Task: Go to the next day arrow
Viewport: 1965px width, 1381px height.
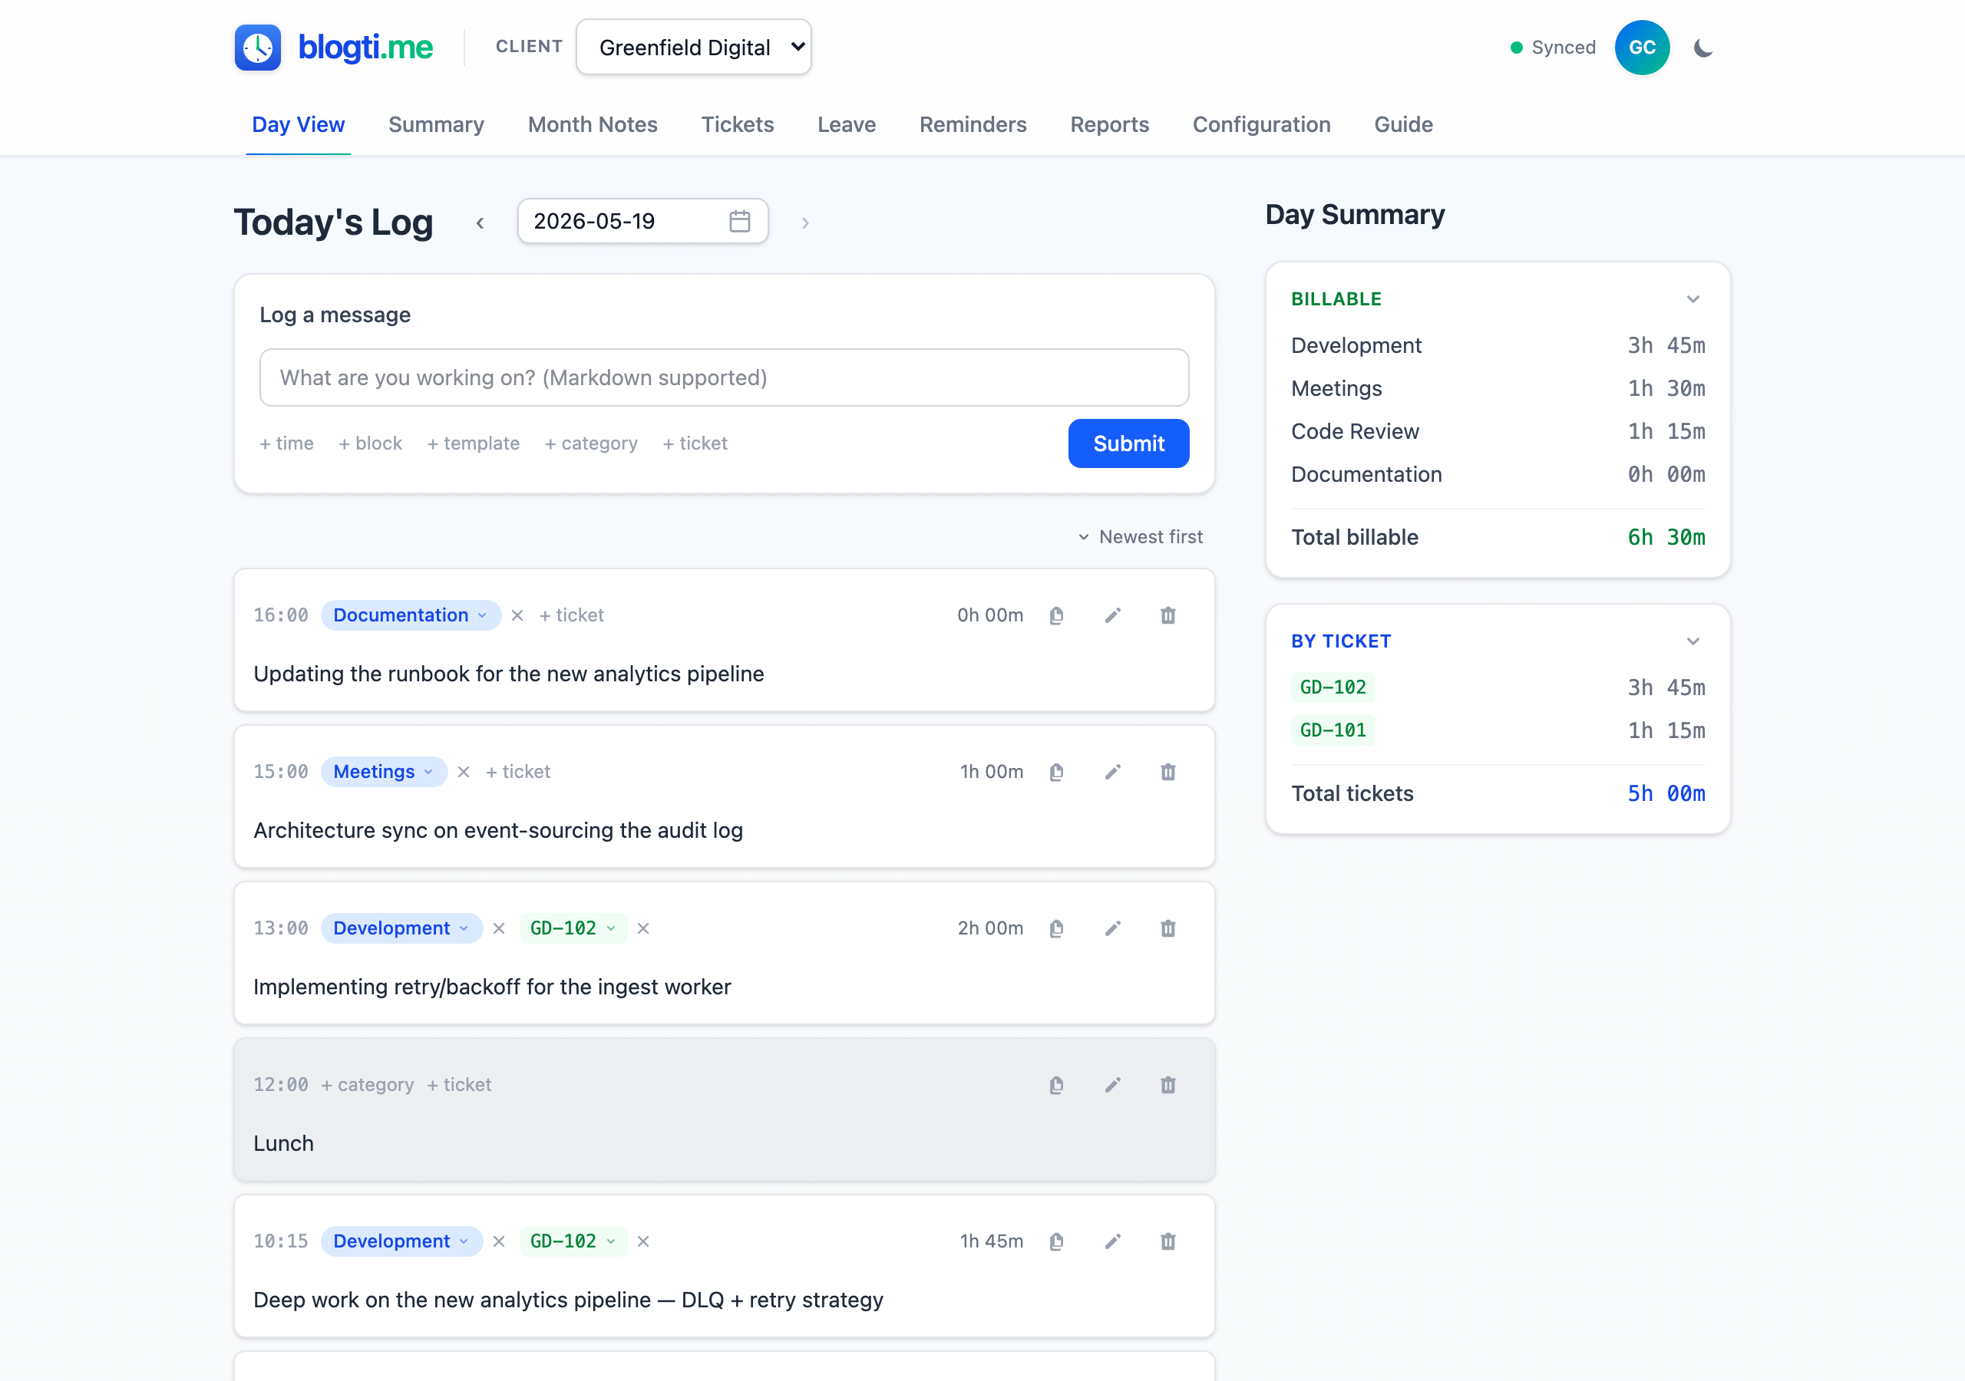Action: 804,222
